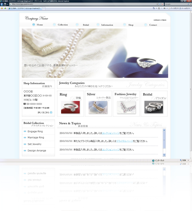Click the Add to Favorites icon

click(5, 8)
